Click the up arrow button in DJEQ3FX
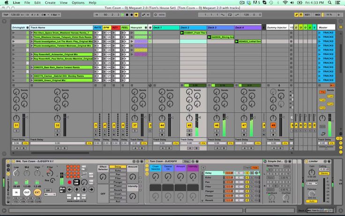Image resolution: width=345 pixels, height=216 pixels. point(76,189)
